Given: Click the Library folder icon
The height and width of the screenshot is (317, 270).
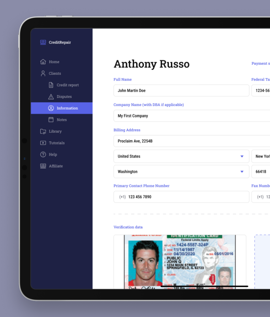Looking at the screenshot, I should click(x=43, y=131).
